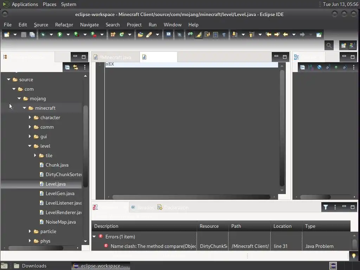Toggle Outline alphabetical Sort
Viewport: 360px width, 270px height.
311,67
